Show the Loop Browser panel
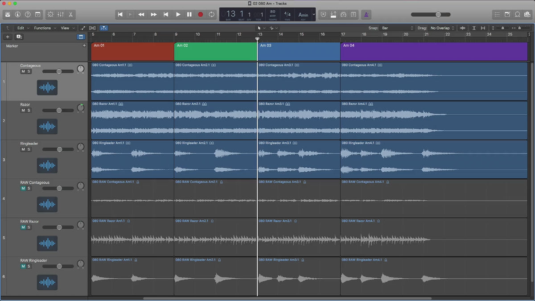Screen dimensions: 535x301 pos(517,14)
